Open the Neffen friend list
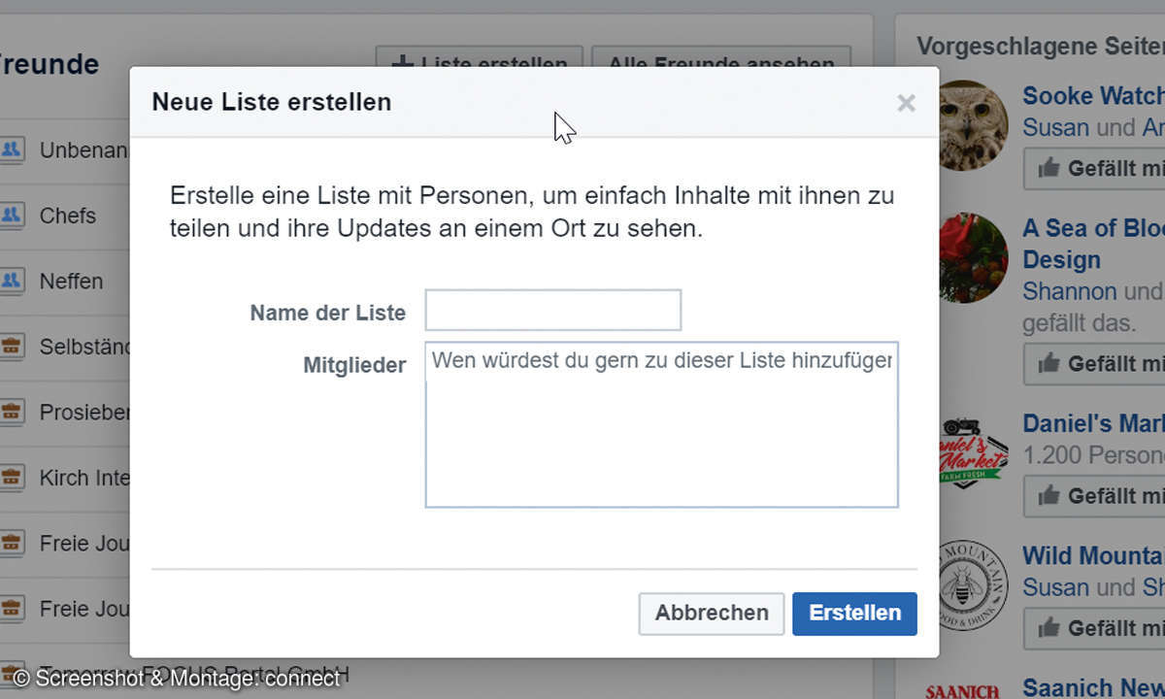1165x699 pixels. coord(72,282)
